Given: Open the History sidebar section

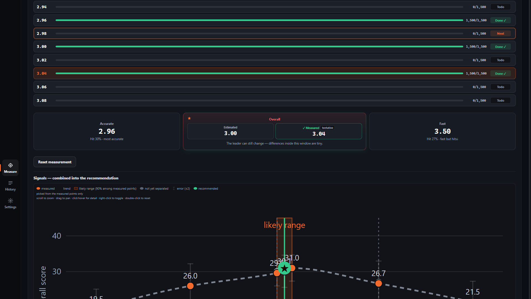Looking at the screenshot, I should click(10, 186).
